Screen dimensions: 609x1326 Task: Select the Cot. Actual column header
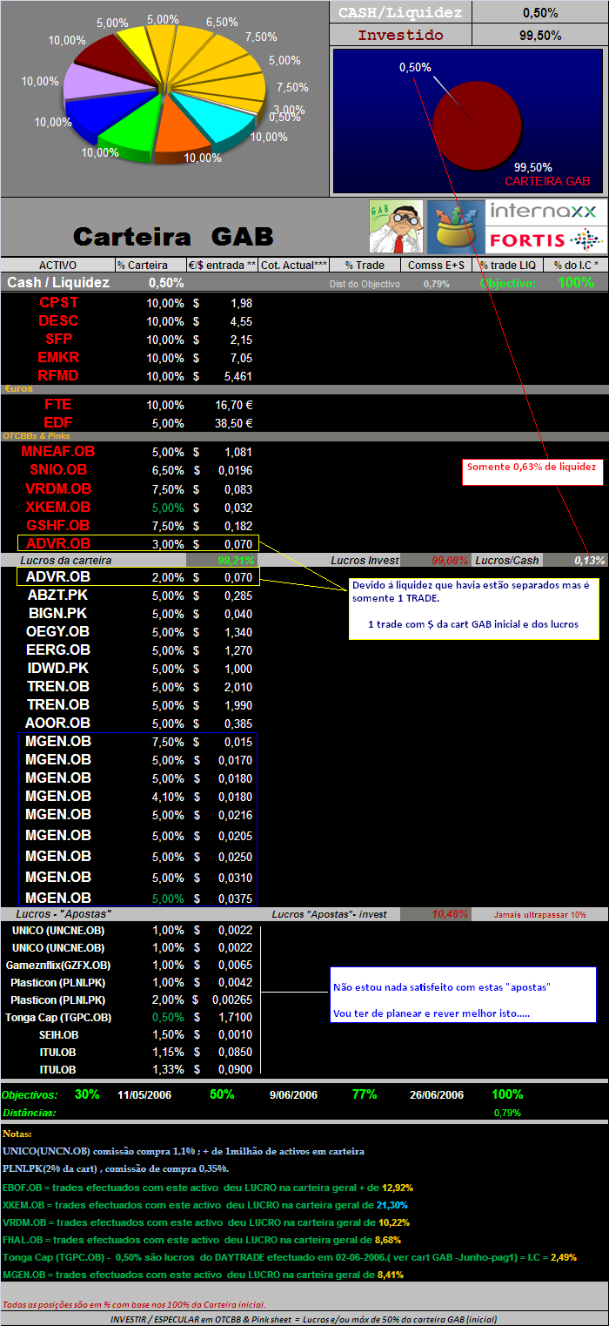(x=293, y=265)
